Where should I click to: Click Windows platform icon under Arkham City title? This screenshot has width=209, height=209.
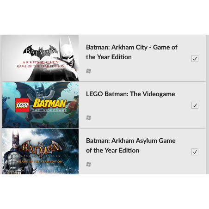(x=88, y=71)
